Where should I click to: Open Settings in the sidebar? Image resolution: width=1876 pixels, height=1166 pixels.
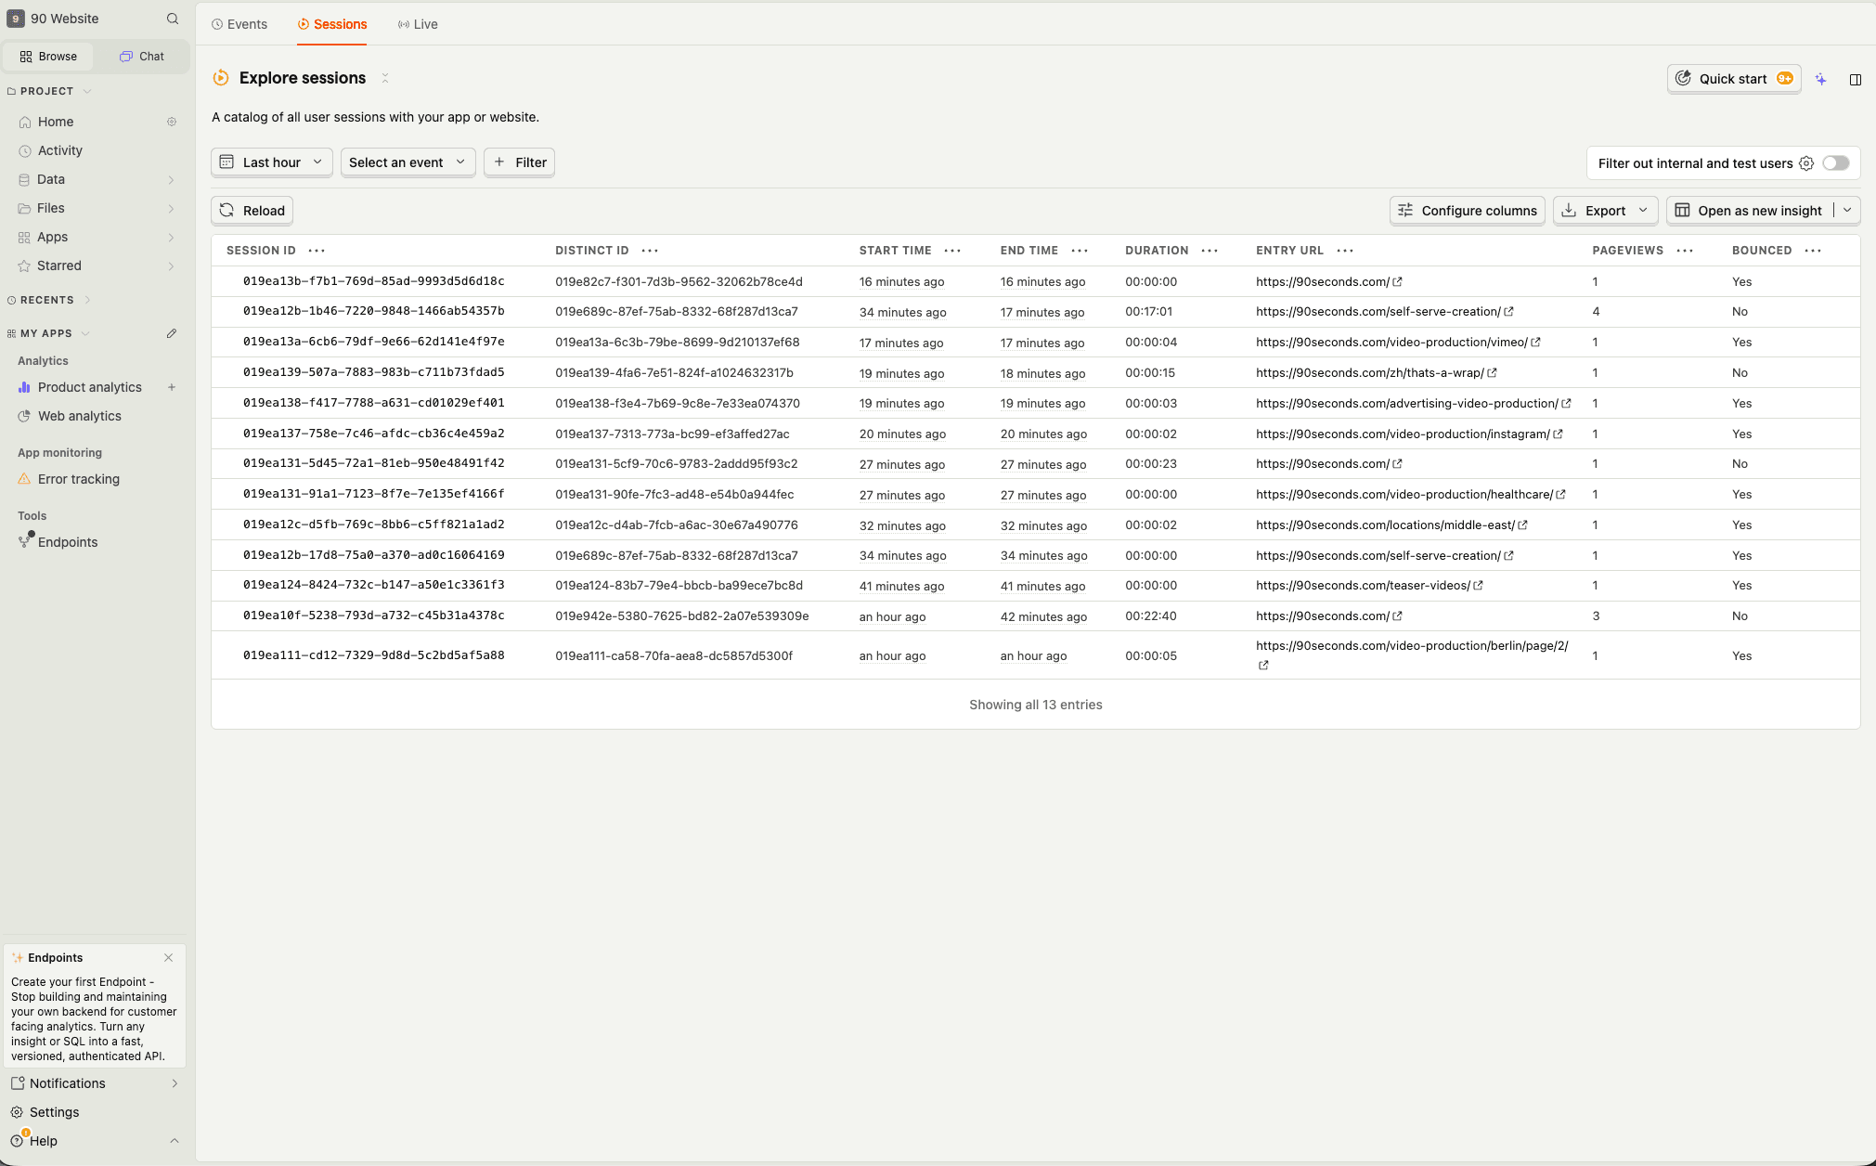coord(54,1112)
